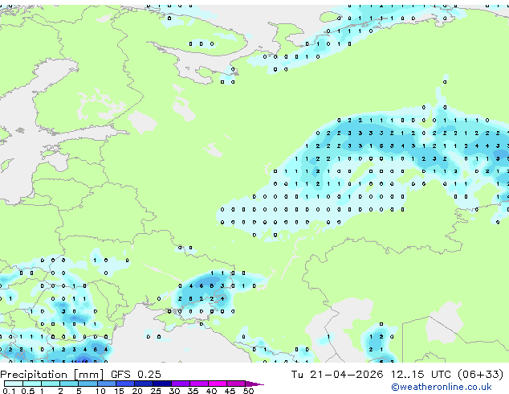Click the above-50 mm legend arrow tip
509x394 pixels.
[x=254, y=384]
